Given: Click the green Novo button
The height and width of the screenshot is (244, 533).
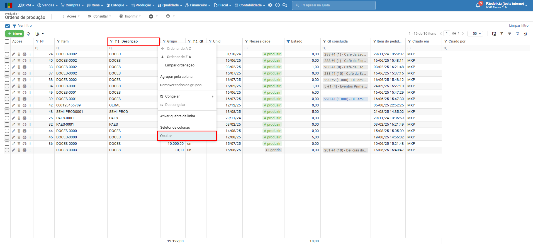Looking at the screenshot, I should pyautogui.click(x=14, y=34).
